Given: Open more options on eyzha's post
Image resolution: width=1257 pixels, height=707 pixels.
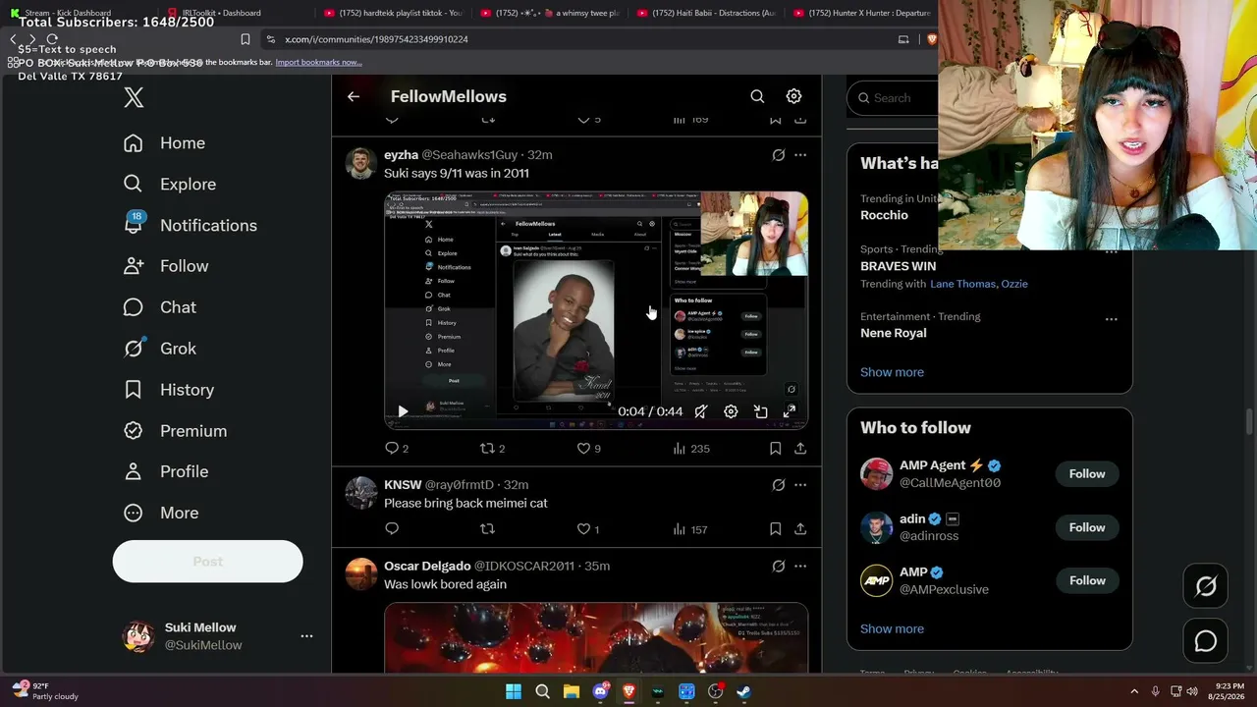Looking at the screenshot, I should click(800, 155).
